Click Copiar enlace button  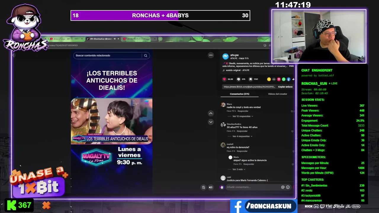(x=285, y=87)
